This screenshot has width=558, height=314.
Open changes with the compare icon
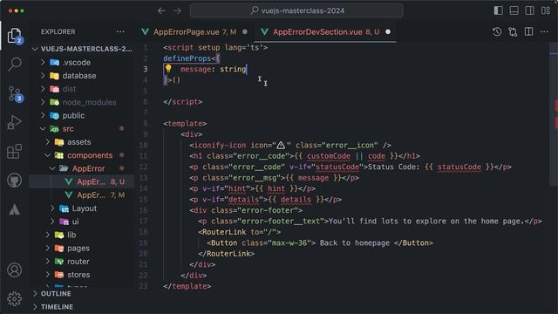pos(513,32)
